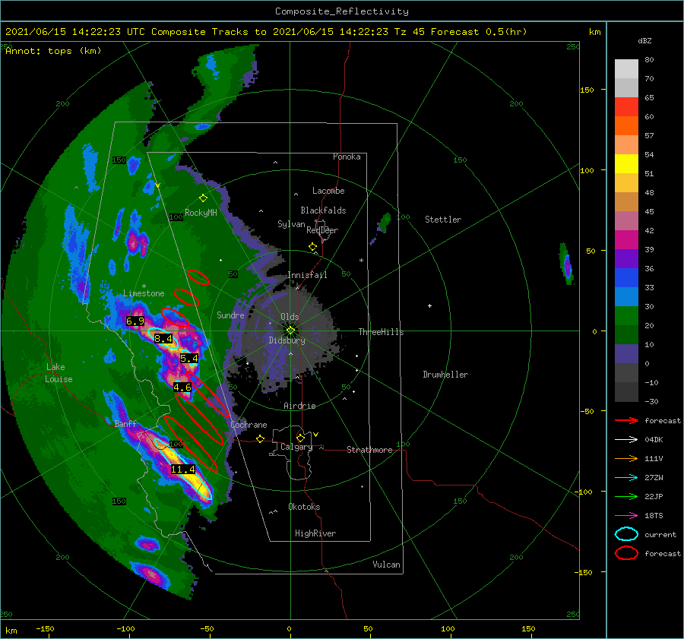
Task: Click the Lacombe city label
Action: point(328,191)
